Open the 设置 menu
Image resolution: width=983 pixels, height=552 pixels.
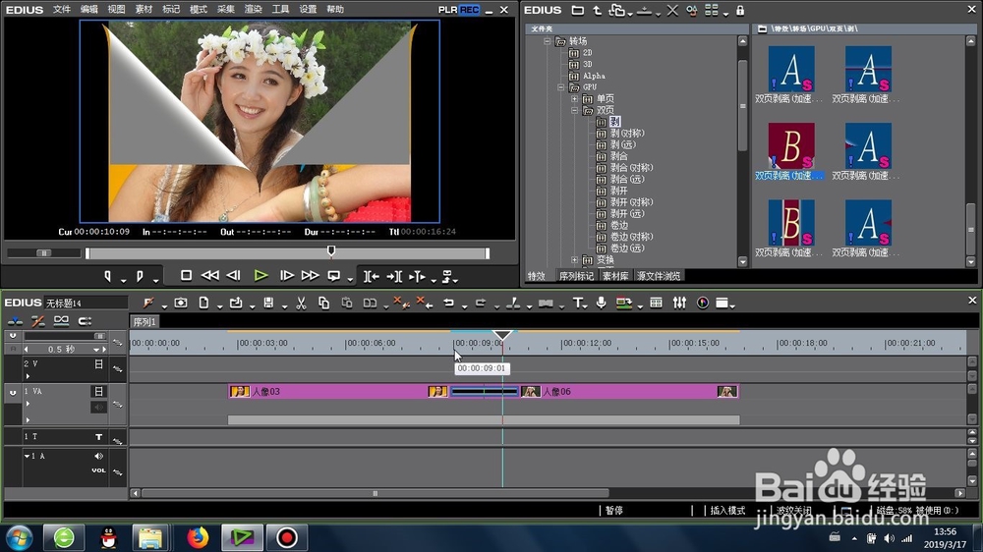point(307,10)
